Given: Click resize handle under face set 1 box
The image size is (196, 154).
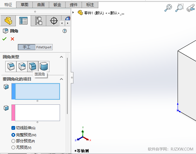Looking at the screenshot, I should pos(37,101).
